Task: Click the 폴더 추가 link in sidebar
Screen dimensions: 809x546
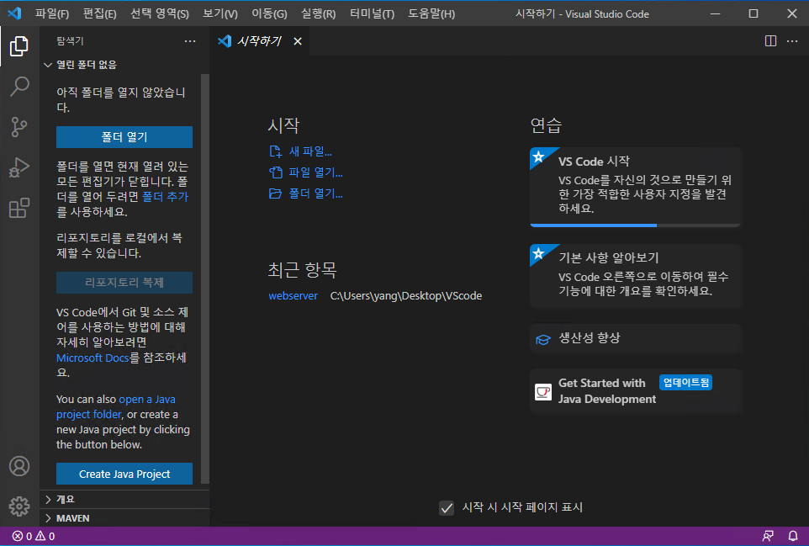Action: tap(165, 197)
